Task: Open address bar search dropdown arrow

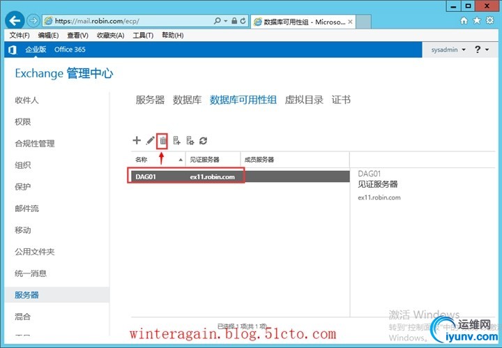Action: (x=226, y=21)
